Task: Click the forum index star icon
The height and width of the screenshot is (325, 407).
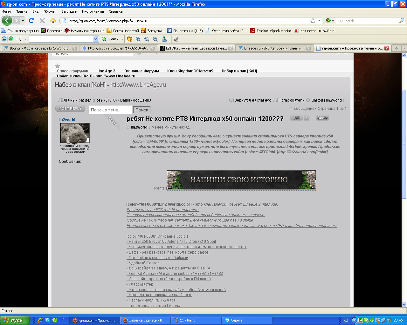Action: click(57, 66)
